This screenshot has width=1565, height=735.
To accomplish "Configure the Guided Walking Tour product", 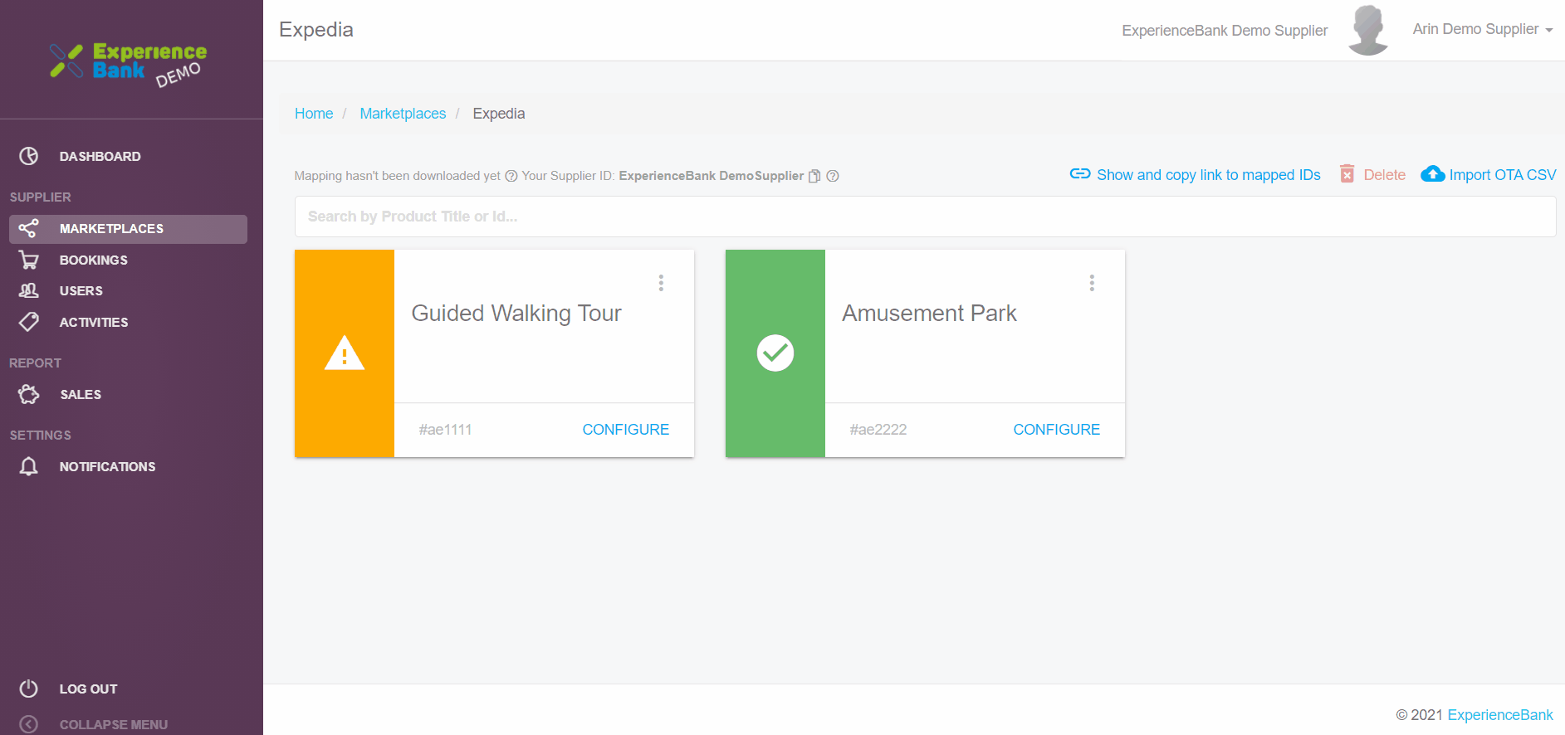I will pyautogui.click(x=625, y=430).
